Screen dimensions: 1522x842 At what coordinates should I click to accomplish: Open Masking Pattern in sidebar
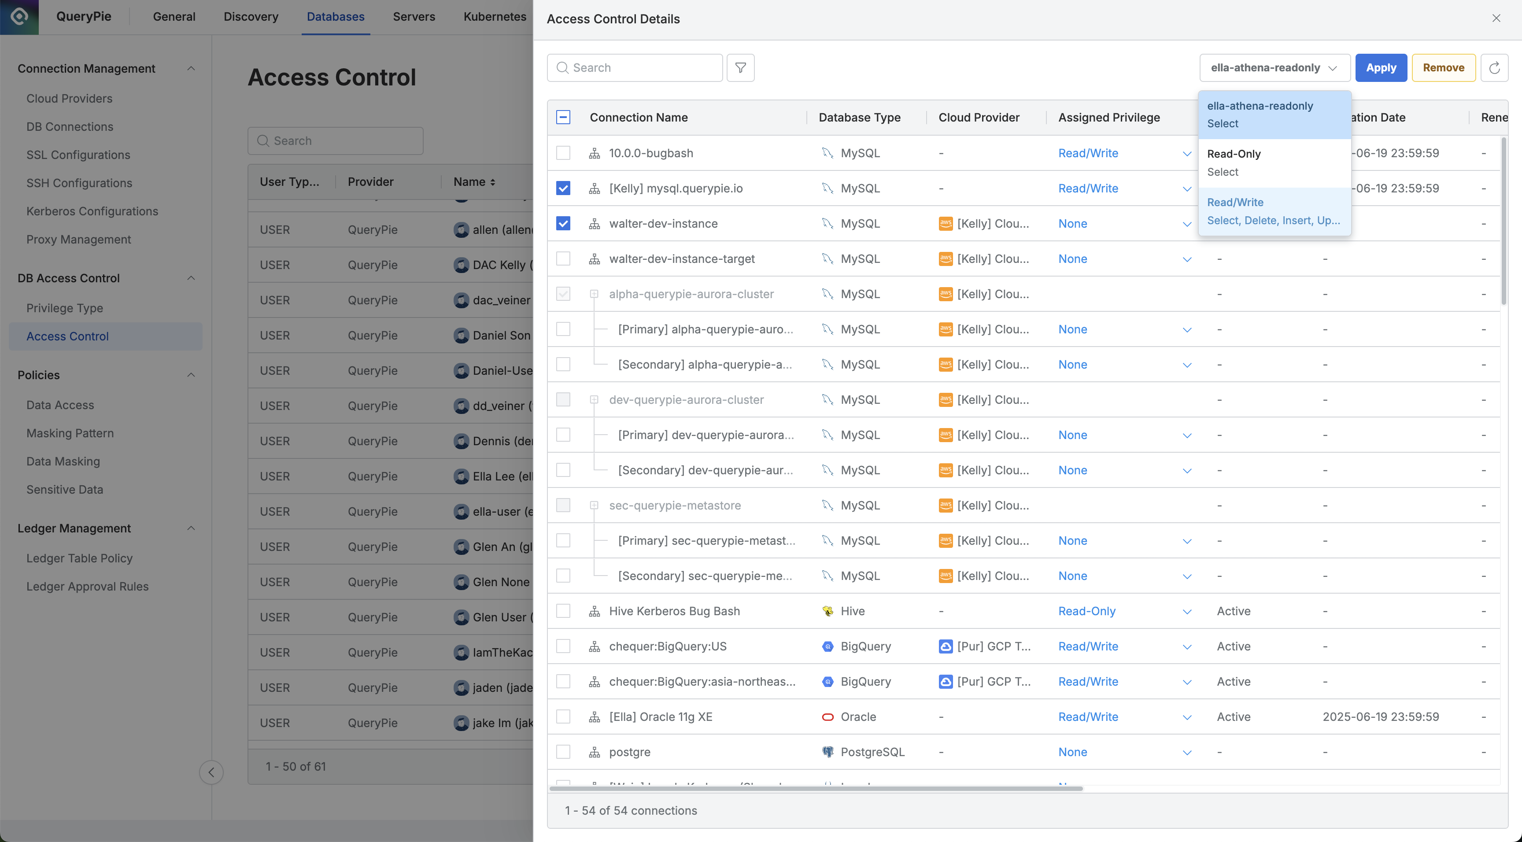coord(70,433)
